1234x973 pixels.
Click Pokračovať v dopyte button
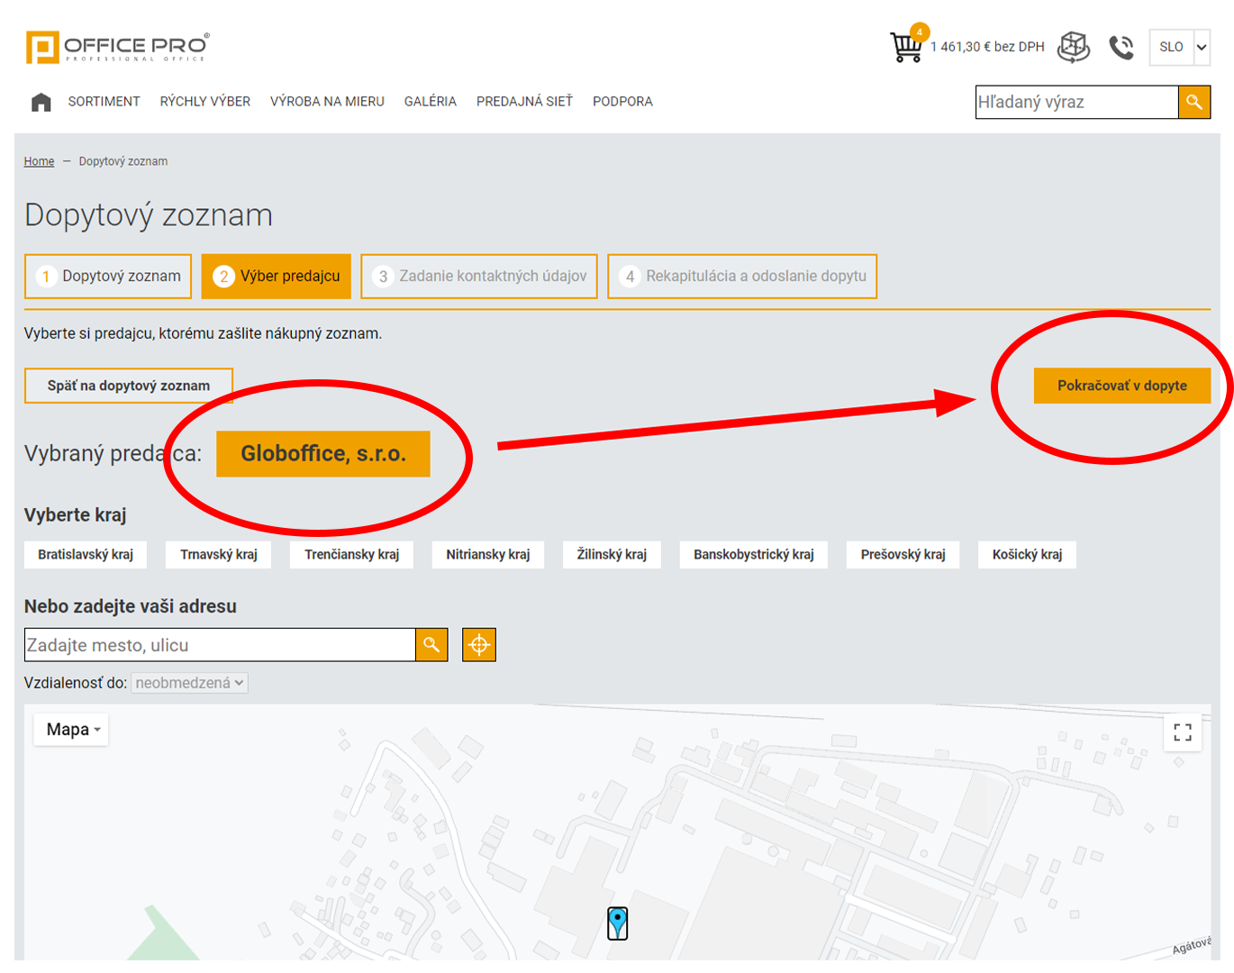tap(1122, 386)
